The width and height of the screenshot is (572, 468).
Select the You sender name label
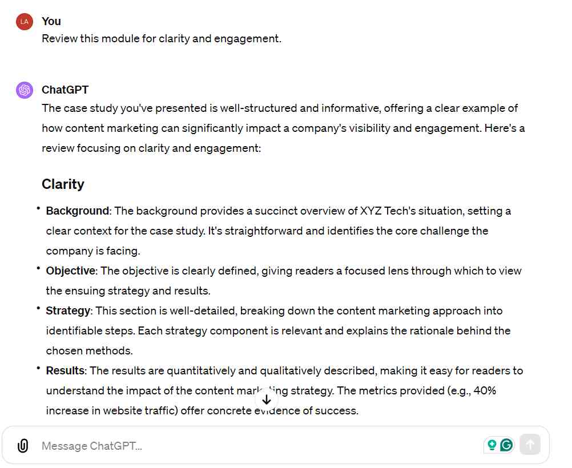coord(51,21)
